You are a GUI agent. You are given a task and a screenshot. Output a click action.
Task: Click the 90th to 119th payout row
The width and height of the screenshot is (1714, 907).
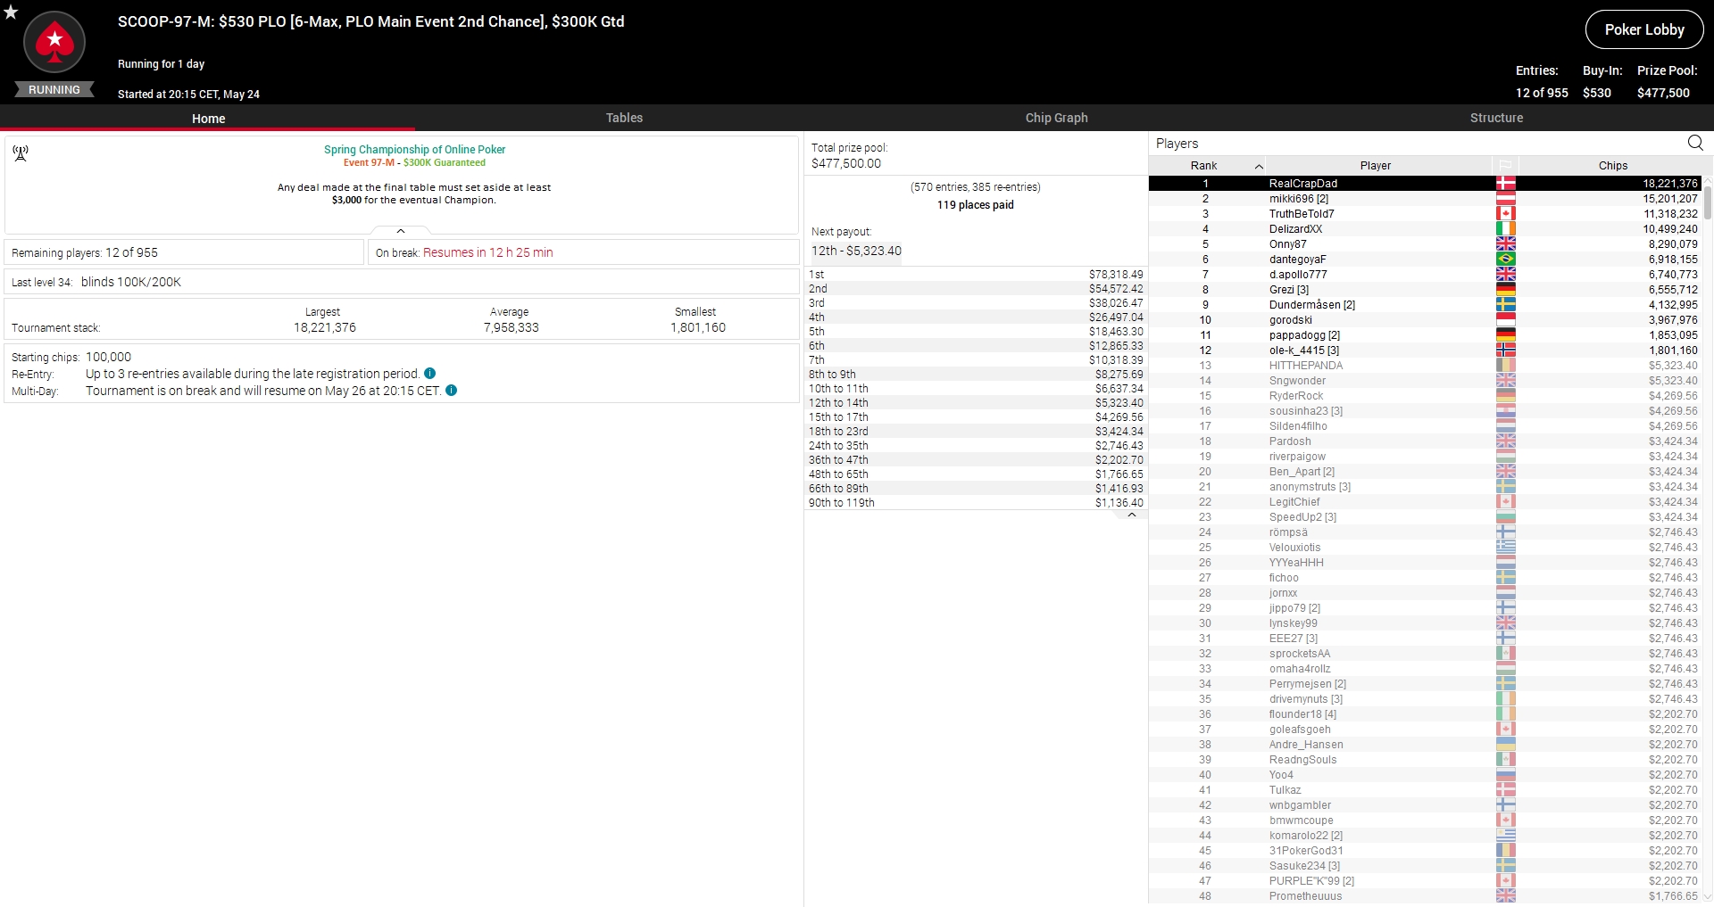coord(976,503)
